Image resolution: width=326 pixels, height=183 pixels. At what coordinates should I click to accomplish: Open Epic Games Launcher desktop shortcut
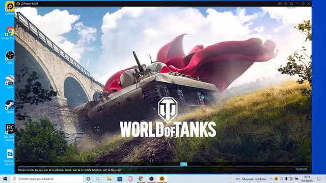(x=10, y=133)
